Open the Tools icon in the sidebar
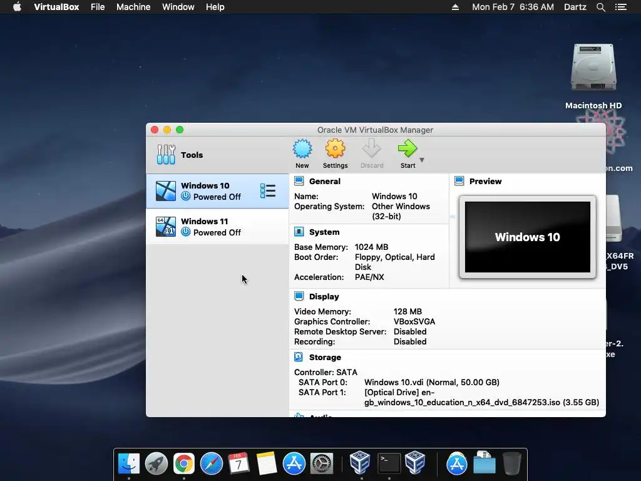The image size is (641, 481). (166, 155)
